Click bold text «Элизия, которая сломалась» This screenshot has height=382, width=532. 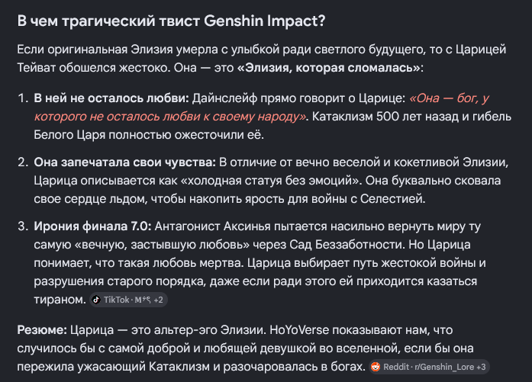tap(329, 68)
